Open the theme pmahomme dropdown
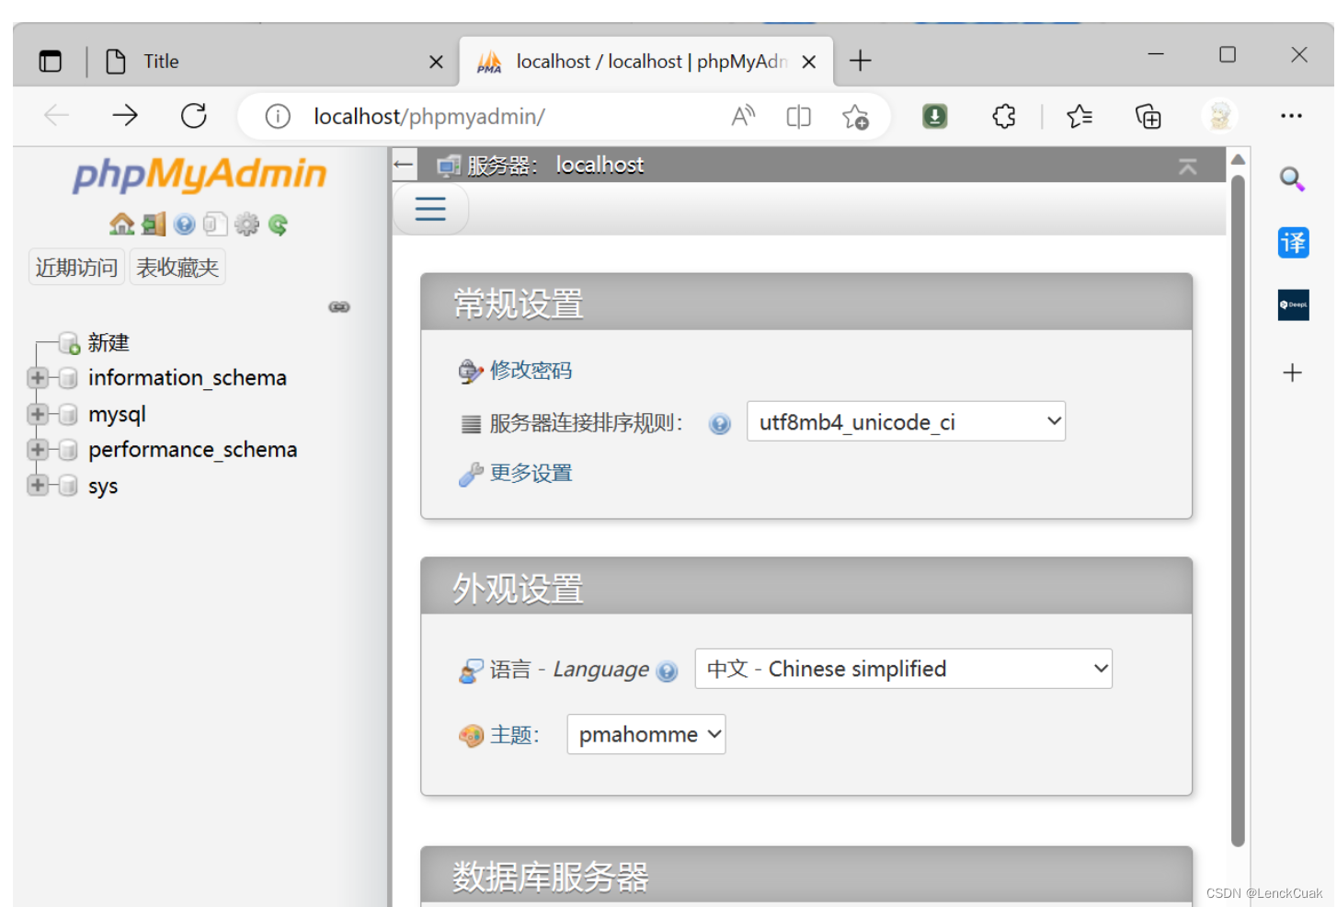The width and height of the screenshot is (1337, 907). point(646,734)
